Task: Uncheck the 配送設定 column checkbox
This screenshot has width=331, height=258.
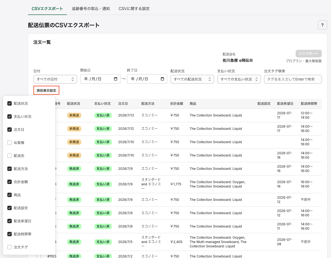Action: tap(10, 208)
